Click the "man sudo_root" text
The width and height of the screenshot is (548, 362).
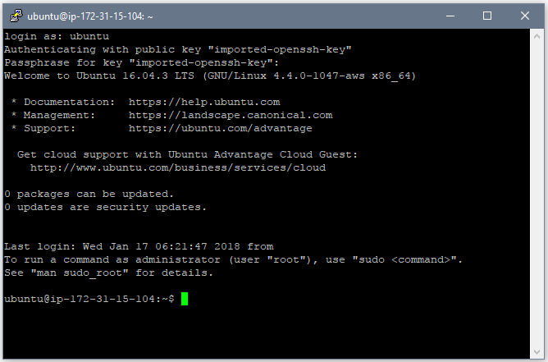(80, 273)
